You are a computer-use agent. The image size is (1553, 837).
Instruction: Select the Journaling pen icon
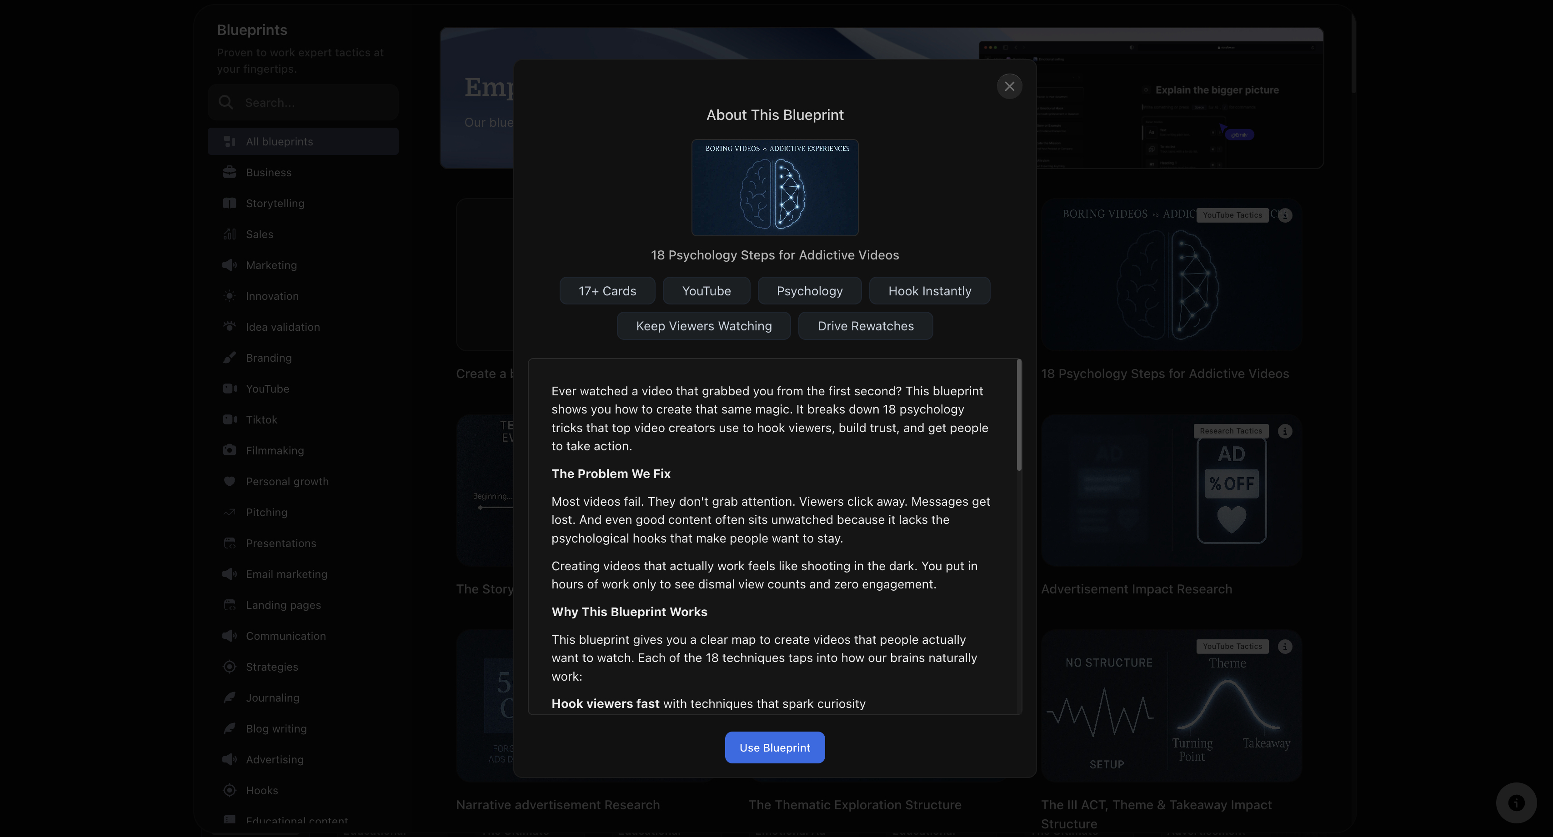pyautogui.click(x=229, y=697)
